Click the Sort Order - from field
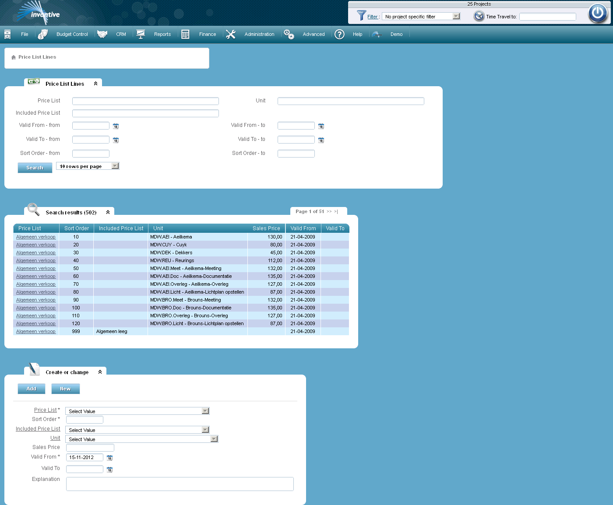 [91, 154]
